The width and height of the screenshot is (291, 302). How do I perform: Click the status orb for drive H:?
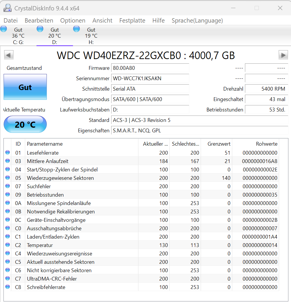click(76, 29)
